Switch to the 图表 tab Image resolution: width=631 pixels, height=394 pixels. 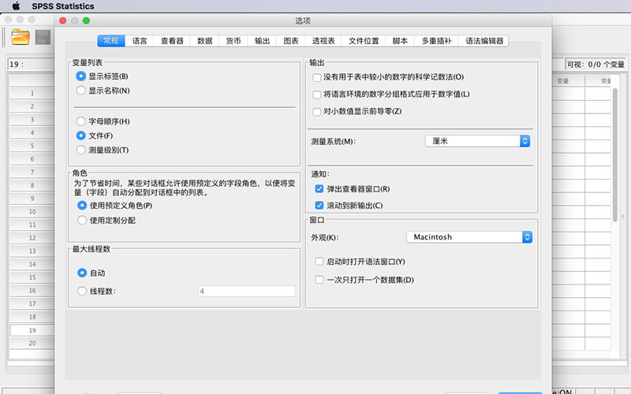tap(291, 41)
